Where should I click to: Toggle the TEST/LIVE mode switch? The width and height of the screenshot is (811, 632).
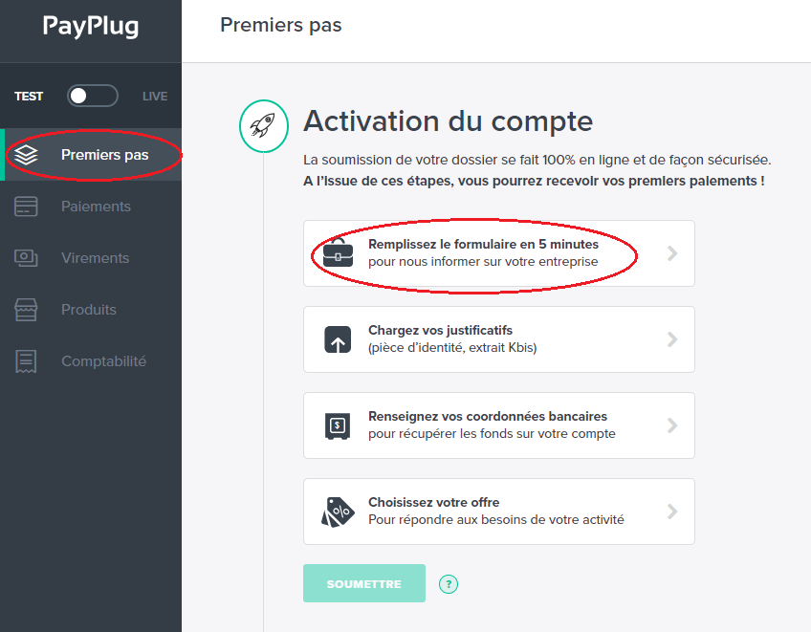[93, 96]
